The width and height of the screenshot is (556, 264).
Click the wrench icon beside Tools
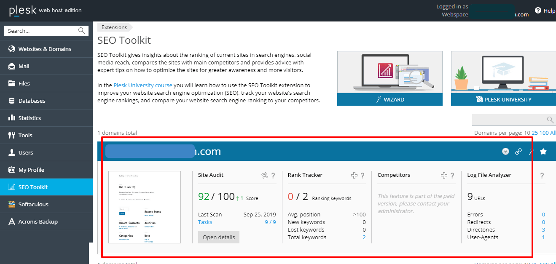point(12,135)
